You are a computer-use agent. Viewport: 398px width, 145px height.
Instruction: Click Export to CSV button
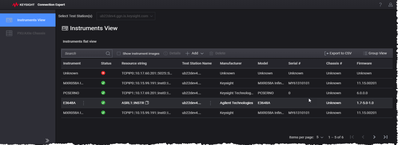[x=338, y=53]
